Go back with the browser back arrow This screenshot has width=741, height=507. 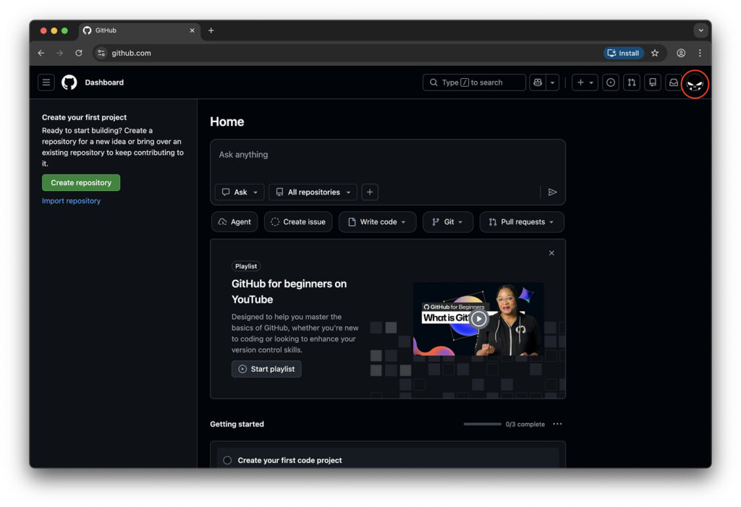tap(41, 53)
